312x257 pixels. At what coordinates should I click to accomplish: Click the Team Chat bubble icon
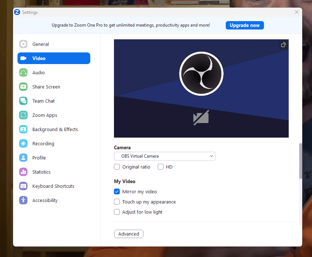[23, 101]
